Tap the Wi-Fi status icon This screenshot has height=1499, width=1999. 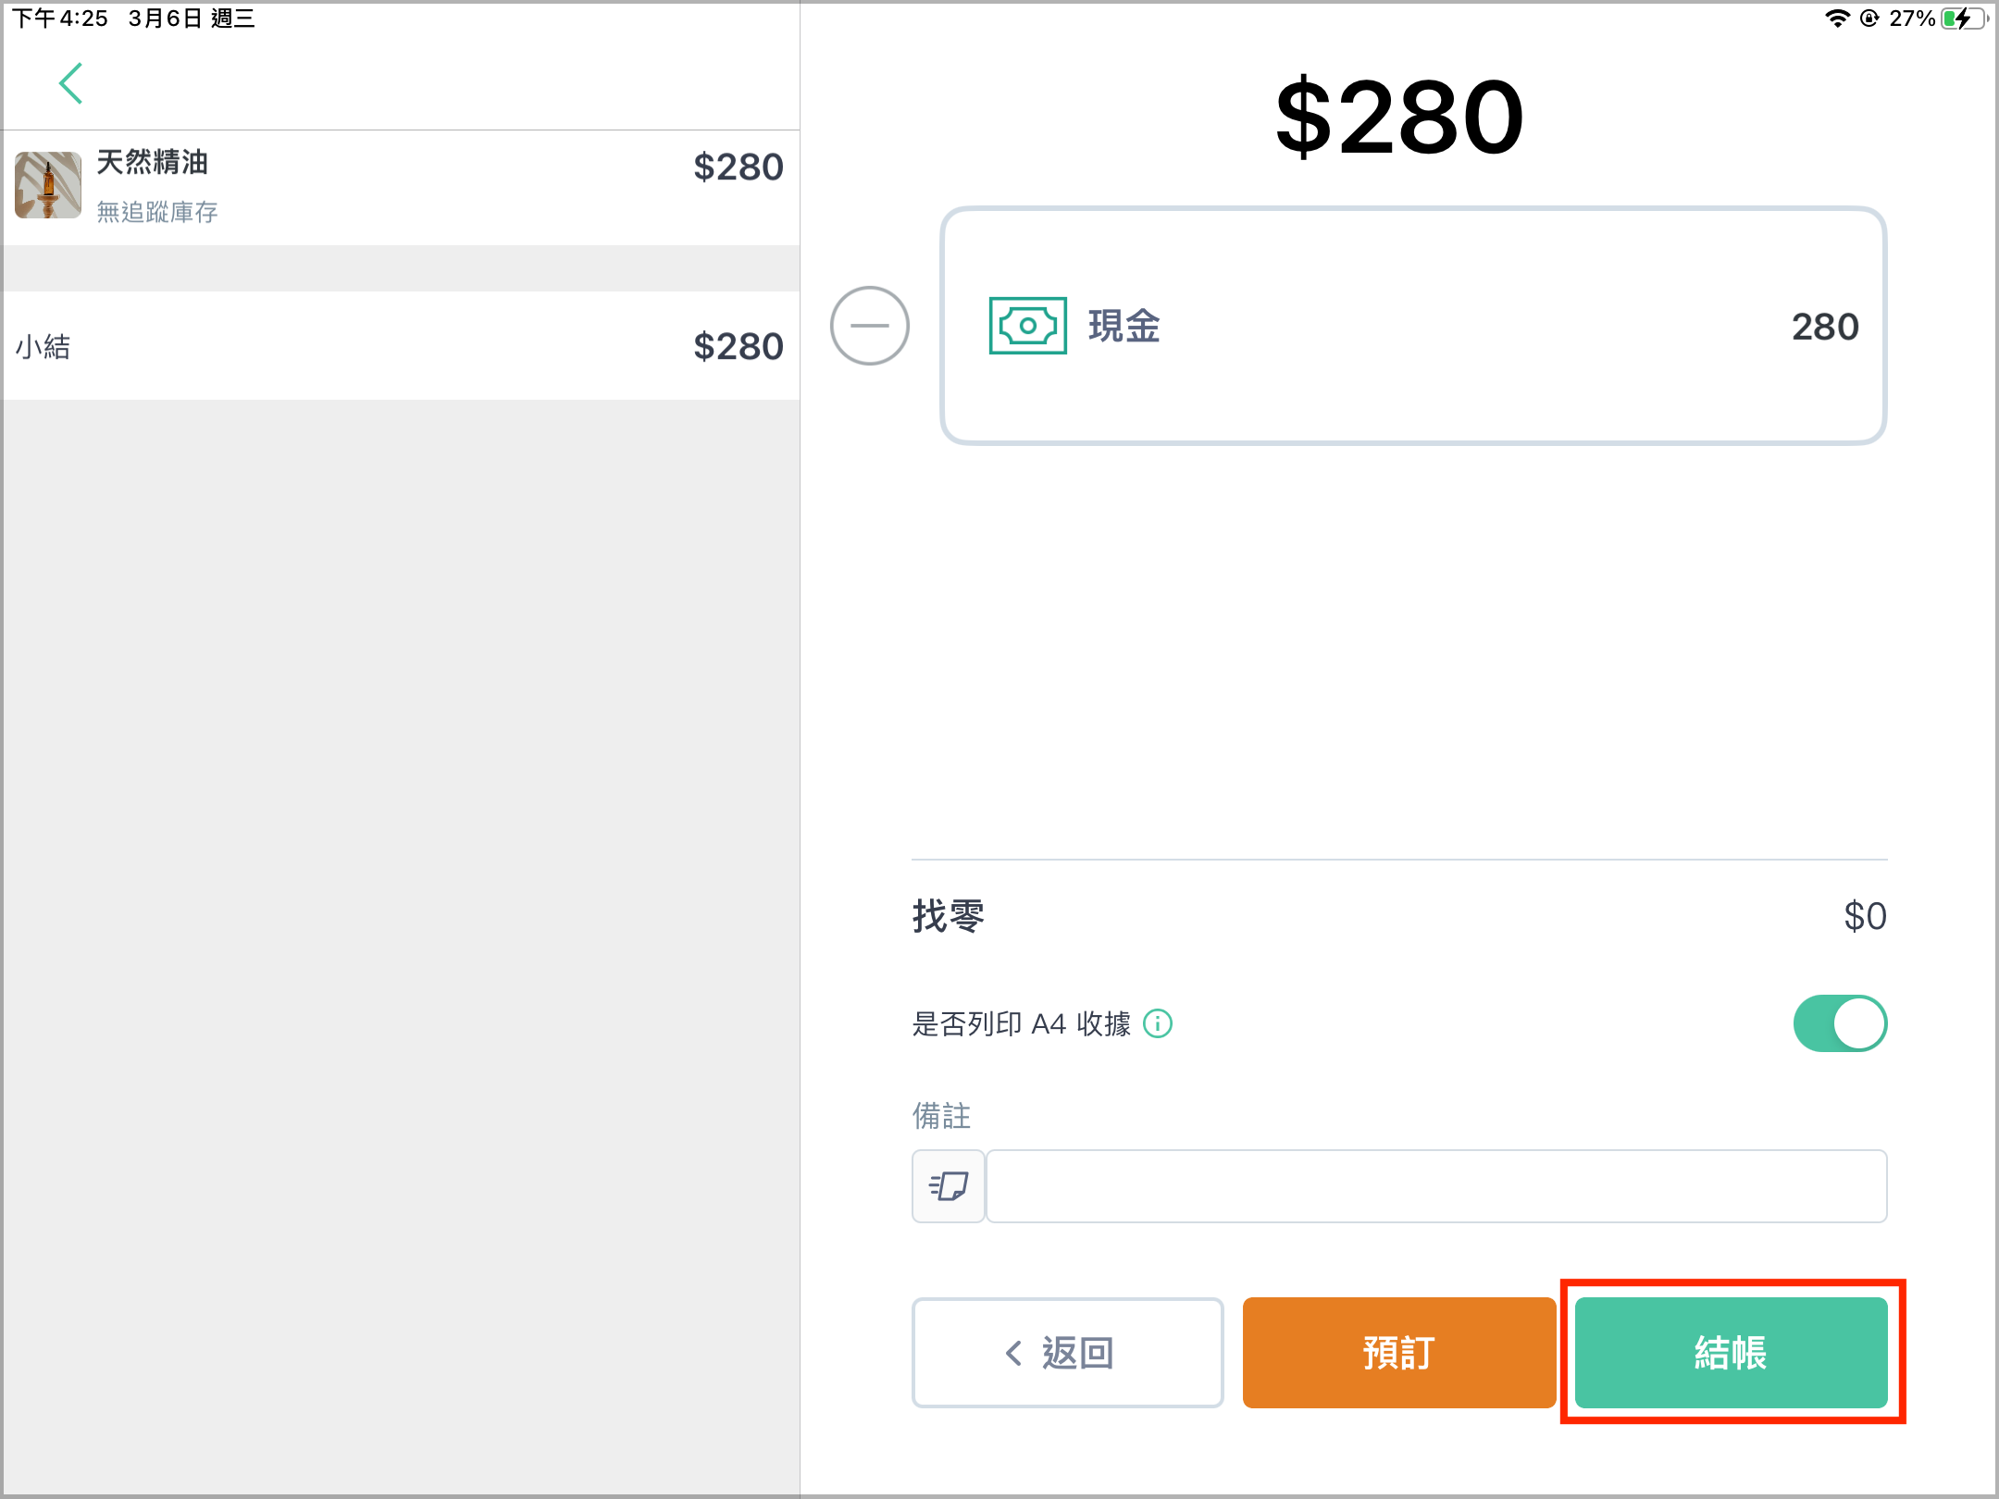[x=1836, y=19]
